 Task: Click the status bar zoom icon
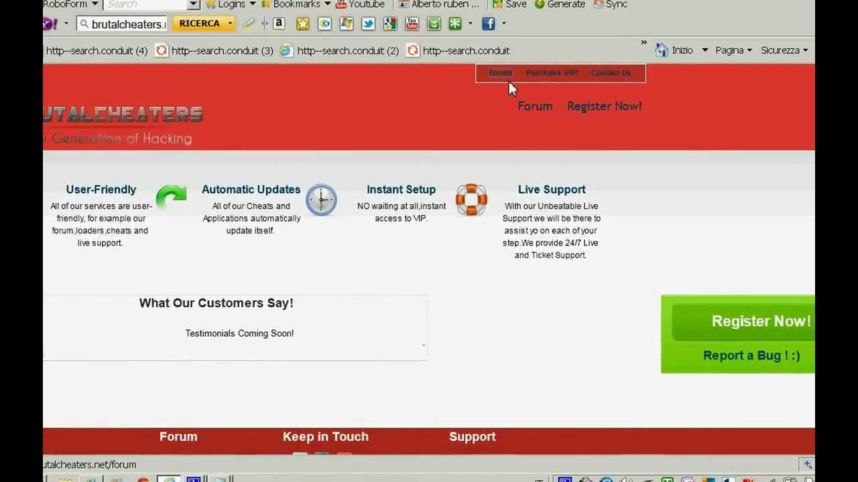(x=808, y=465)
